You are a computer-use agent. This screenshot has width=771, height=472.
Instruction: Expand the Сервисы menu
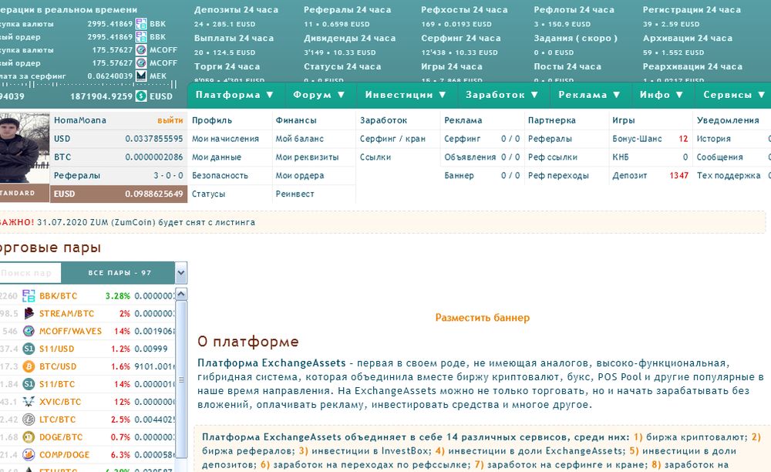coord(734,95)
